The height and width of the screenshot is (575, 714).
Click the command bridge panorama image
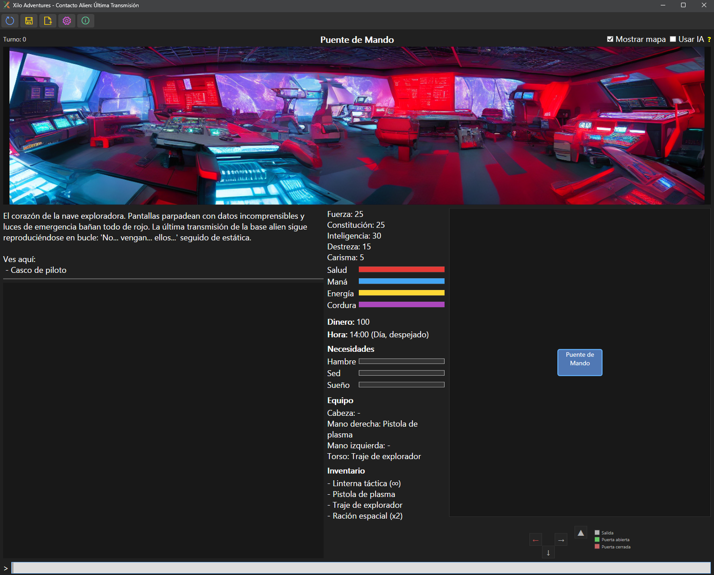(x=357, y=126)
